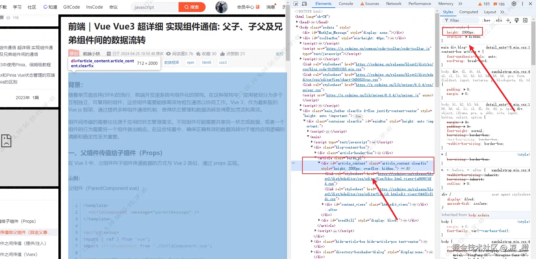This screenshot has width=536, height=259.
Task: Switch to the Elements tab
Action: click(323, 4)
